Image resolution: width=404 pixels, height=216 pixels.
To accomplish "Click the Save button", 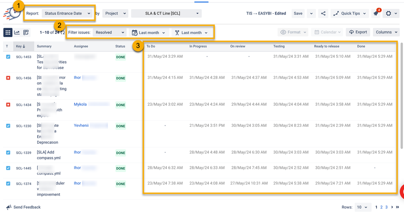I will (x=298, y=13).
